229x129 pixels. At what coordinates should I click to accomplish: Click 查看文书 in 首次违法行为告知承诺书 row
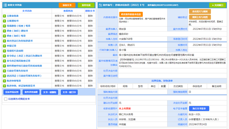[59, 41]
